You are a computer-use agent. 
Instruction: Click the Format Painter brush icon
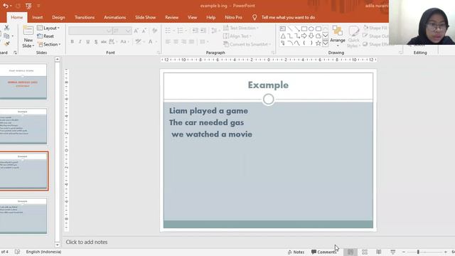(x=6, y=44)
